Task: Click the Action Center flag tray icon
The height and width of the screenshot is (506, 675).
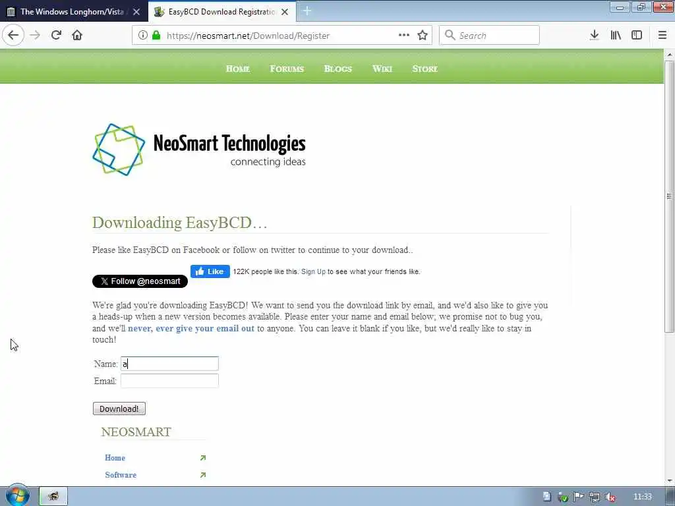Action: tap(579, 497)
